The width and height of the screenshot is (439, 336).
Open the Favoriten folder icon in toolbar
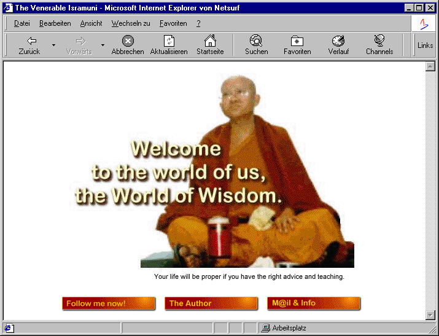pos(297,41)
